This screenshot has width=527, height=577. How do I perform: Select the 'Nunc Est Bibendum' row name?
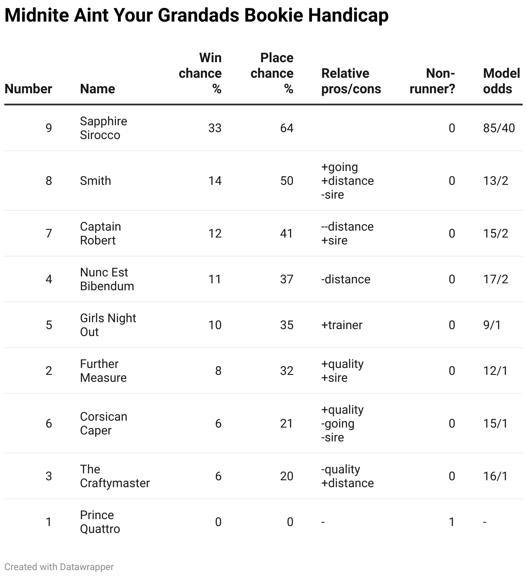tap(107, 279)
